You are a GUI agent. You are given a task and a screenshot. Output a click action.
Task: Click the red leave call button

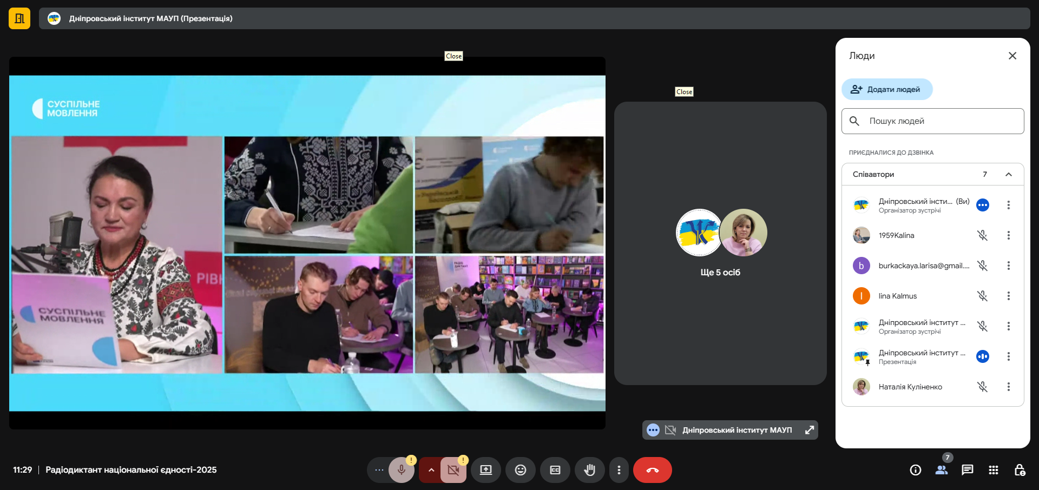click(652, 470)
